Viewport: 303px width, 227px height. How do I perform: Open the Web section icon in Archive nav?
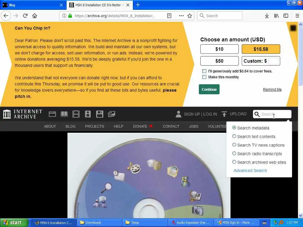52,114
